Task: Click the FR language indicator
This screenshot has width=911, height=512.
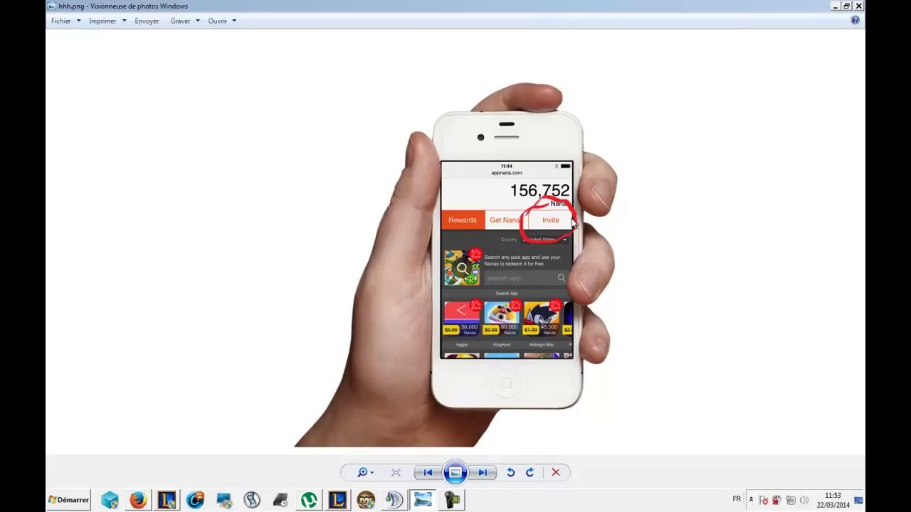Action: click(737, 499)
